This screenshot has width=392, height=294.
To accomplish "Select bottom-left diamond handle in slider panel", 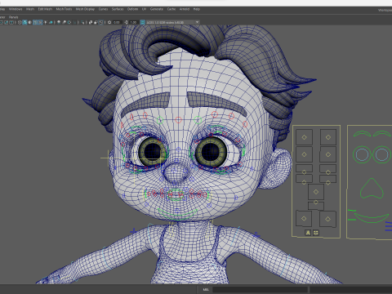I will pos(304,218).
